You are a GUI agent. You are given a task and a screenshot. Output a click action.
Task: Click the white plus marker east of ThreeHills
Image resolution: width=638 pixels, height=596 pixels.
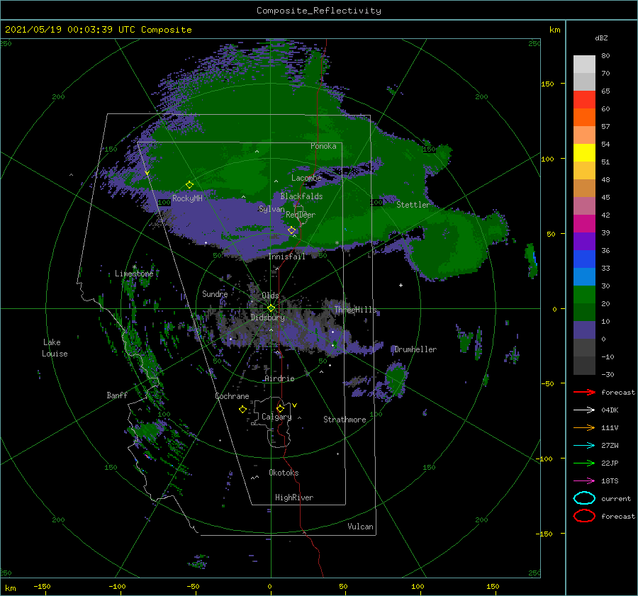pyautogui.click(x=401, y=285)
